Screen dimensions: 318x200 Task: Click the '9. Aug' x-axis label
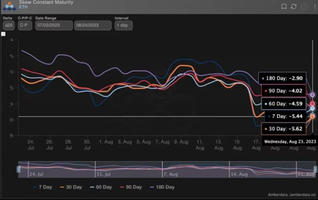[181, 142]
